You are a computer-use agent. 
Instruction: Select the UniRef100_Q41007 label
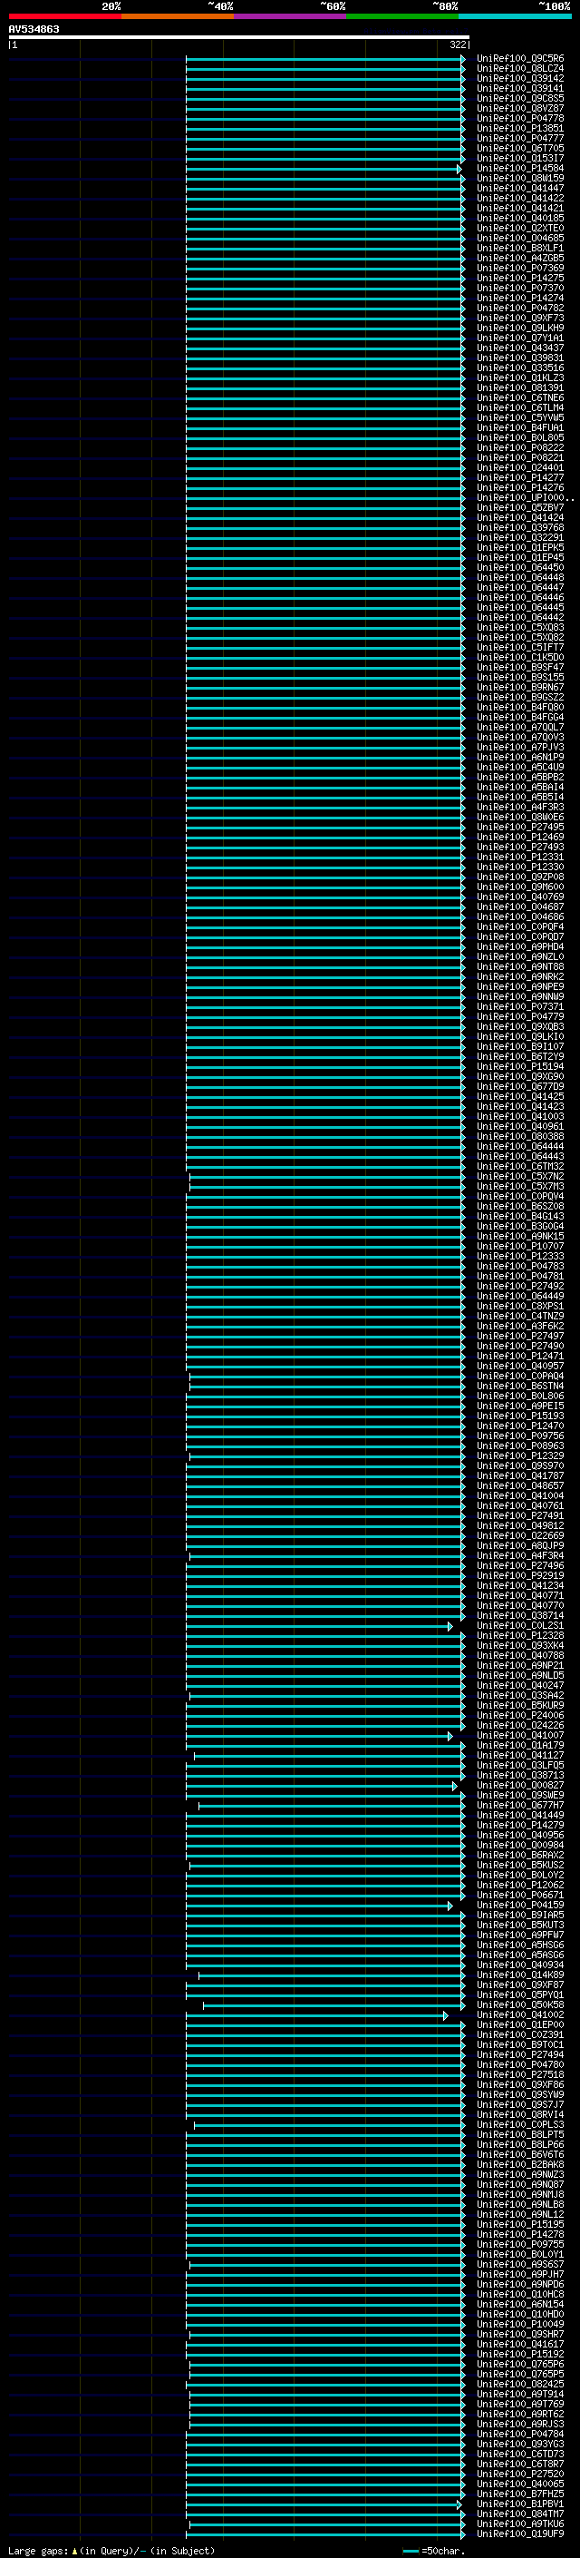pos(520,1736)
